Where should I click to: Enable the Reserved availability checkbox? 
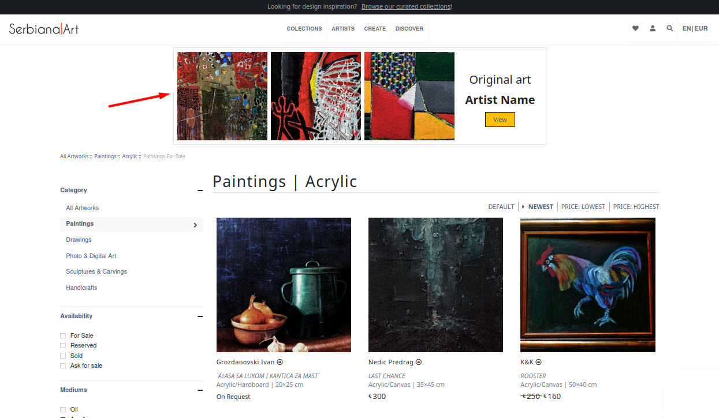pyautogui.click(x=63, y=345)
